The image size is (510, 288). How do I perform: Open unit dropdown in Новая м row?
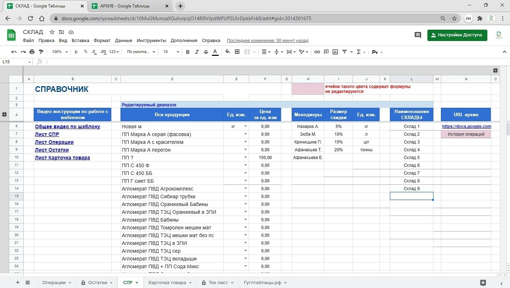tap(245, 127)
